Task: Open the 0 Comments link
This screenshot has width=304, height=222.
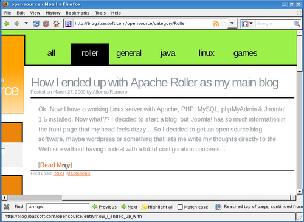Action: click(79, 173)
